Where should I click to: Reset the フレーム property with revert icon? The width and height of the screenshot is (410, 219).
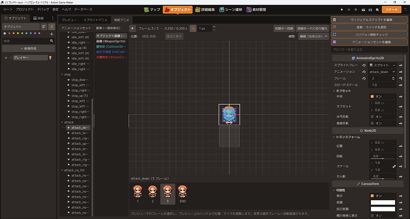pos(364,78)
